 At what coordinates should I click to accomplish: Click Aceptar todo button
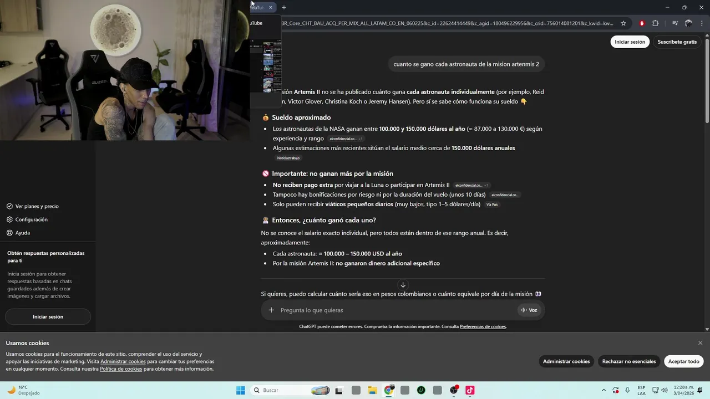(683, 361)
